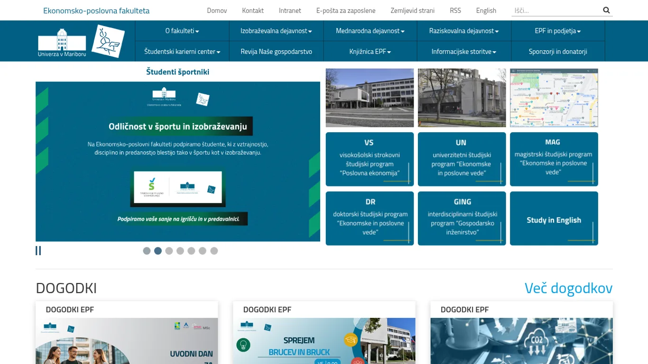Click the Išči search input field
648x364 pixels.
coord(555,10)
